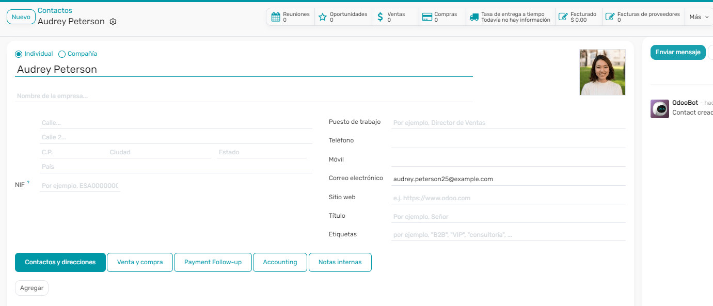Image resolution: width=713 pixels, height=306 pixels.
Task: Open the Tasa de entrega a tiempo stat
Action: 510,17
